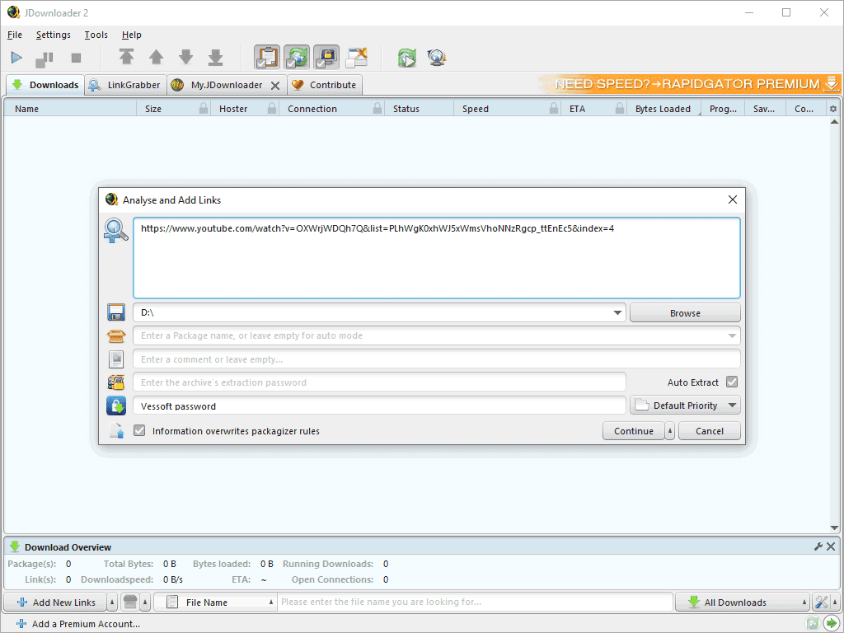
Task: Open the Tools menu
Action: [96, 35]
